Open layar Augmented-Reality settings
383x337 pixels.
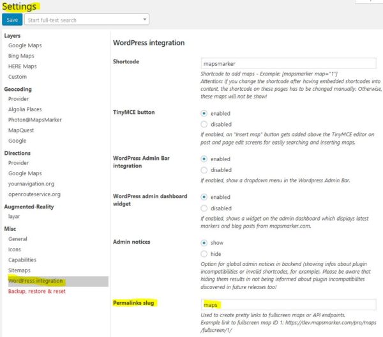[x=14, y=216]
